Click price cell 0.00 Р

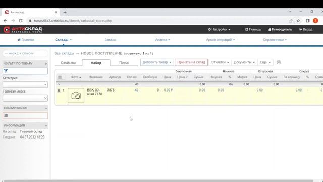tap(168, 90)
